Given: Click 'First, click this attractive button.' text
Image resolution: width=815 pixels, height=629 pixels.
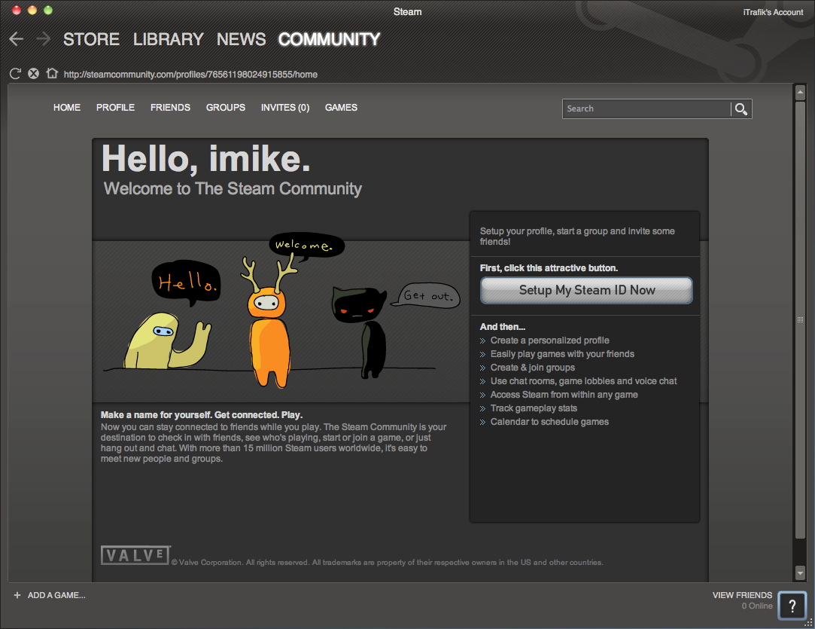Looking at the screenshot, I should click(549, 268).
